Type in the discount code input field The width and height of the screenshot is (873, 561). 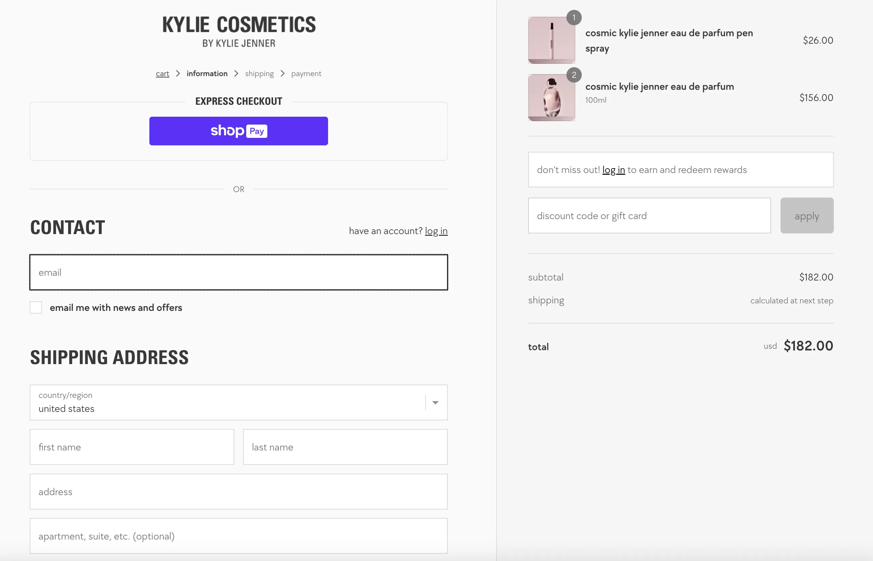650,215
